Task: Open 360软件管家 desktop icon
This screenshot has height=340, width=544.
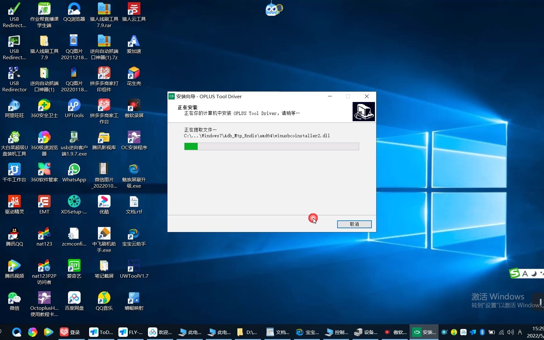Action: click(44, 173)
